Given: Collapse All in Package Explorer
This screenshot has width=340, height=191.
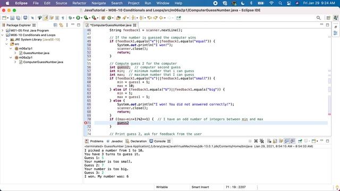Looking at the screenshot, I should pos(55,25).
